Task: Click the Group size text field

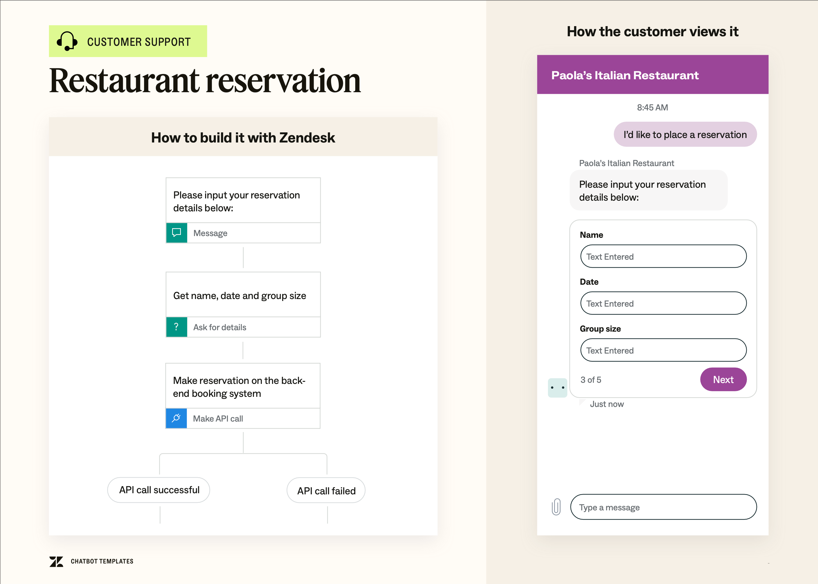Action: [x=663, y=350]
